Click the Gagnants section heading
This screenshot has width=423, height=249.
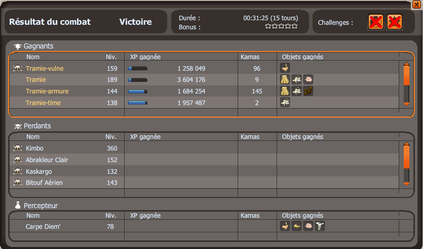(x=39, y=46)
